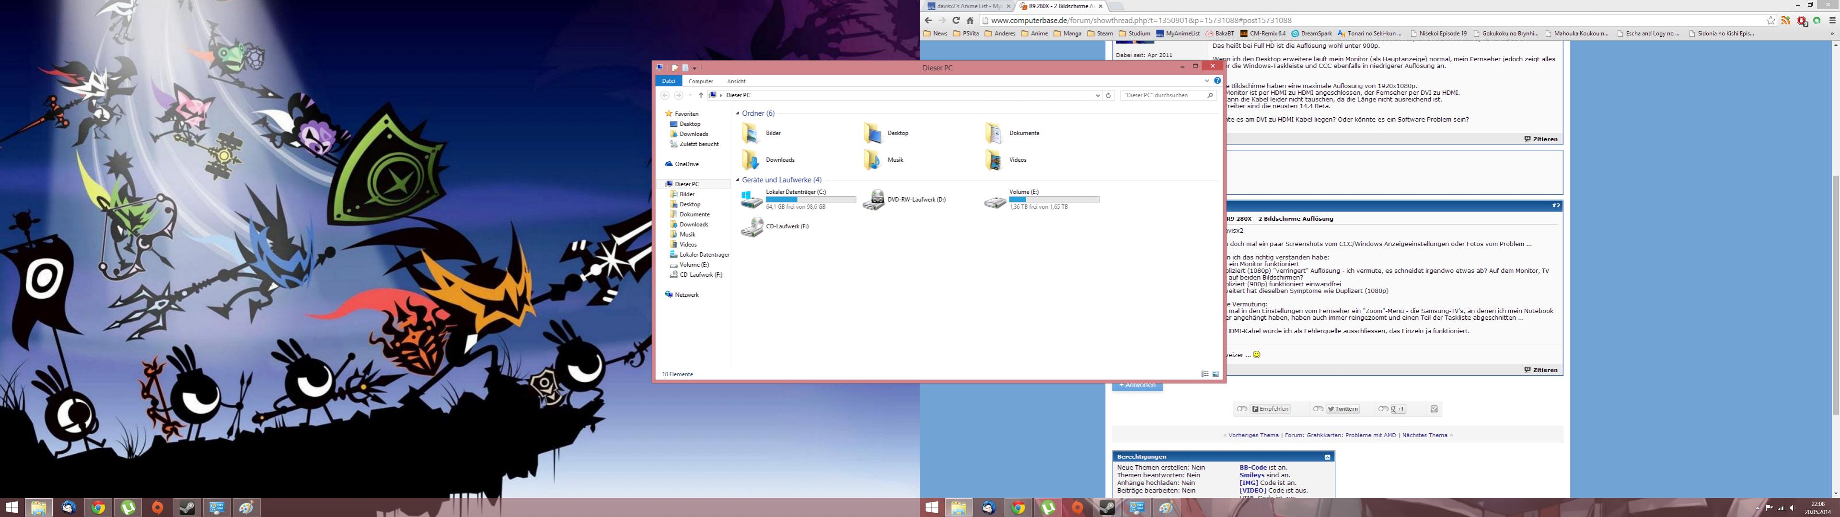
Task: Open the Ansicht ribbon tab
Action: pyautogui.click(x=736, y=81)
